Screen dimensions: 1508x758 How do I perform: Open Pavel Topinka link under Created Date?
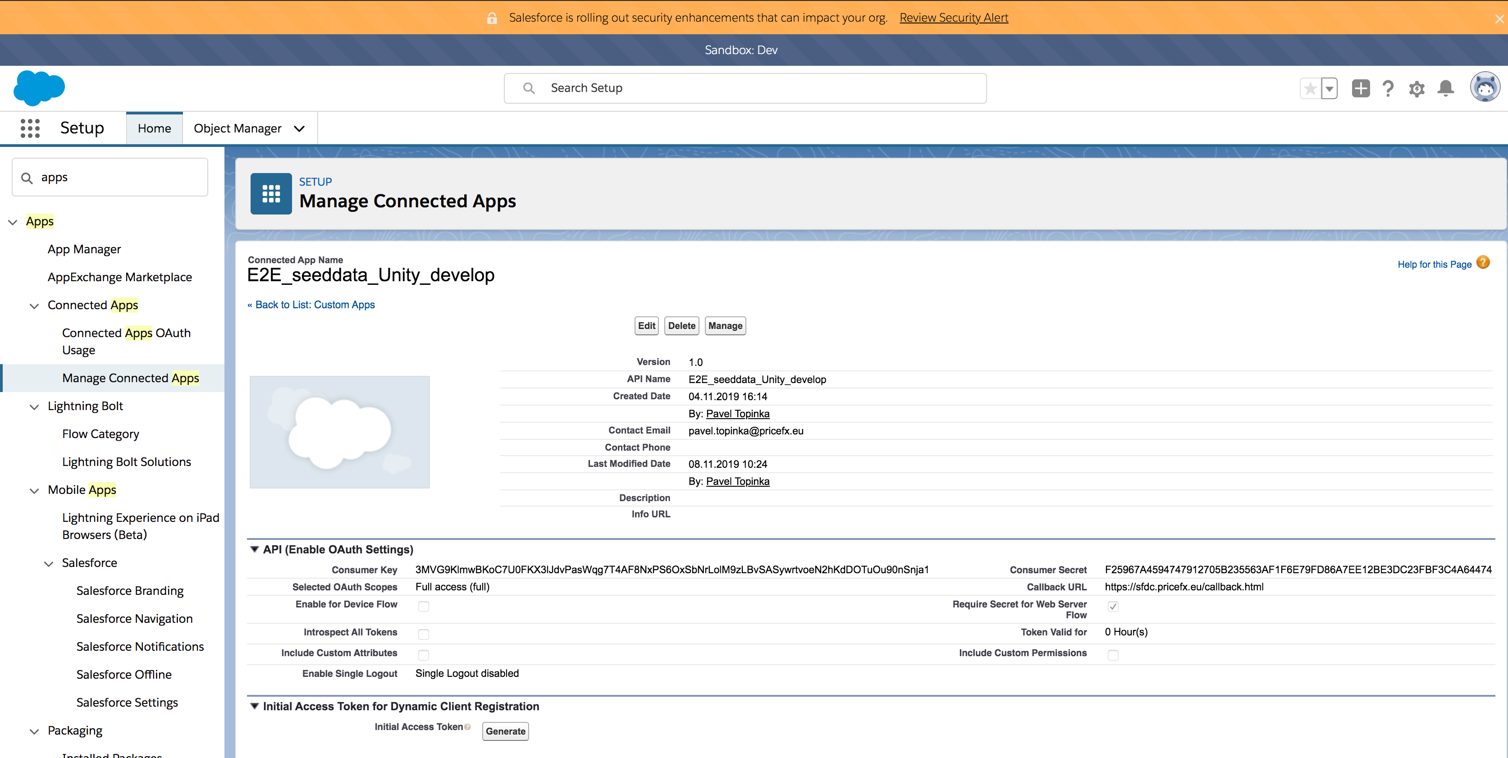point(738,413)
